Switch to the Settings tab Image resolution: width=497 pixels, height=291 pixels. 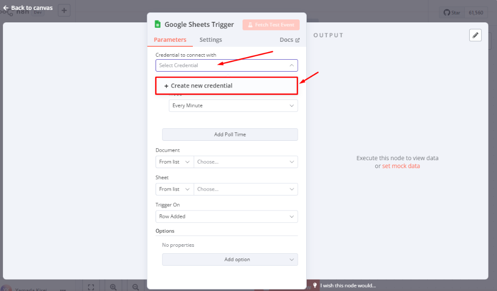click(210, 40)
